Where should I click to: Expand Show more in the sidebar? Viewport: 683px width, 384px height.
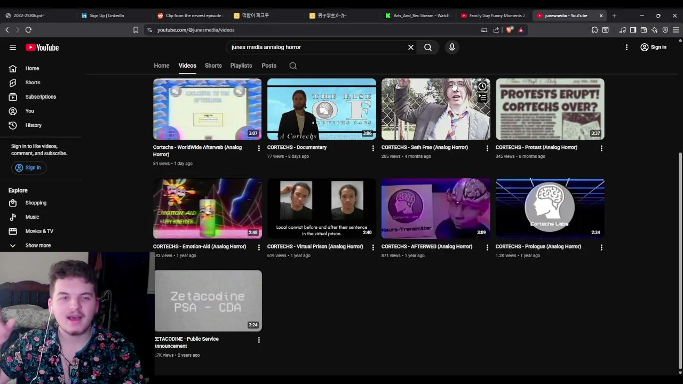pos(31,245)
